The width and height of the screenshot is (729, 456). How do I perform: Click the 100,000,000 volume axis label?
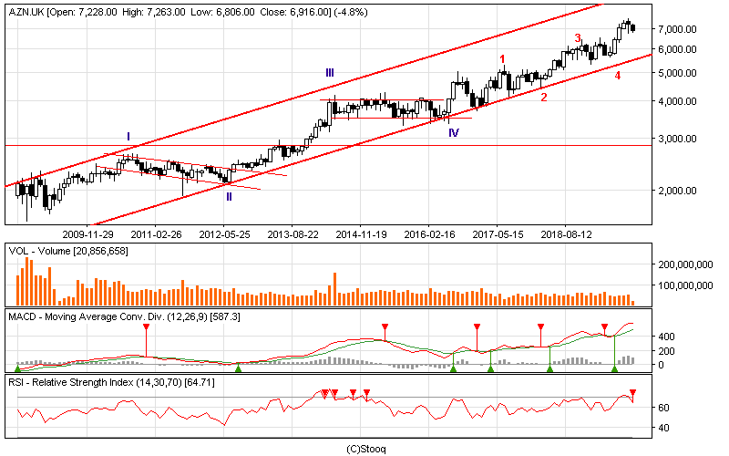685,285
